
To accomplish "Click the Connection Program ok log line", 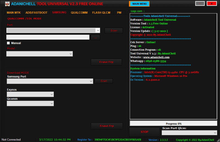I will (x=146, y=50).
